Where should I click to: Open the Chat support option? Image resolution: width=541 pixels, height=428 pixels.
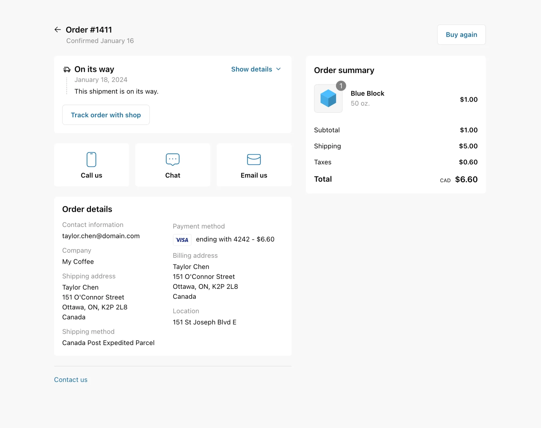172,165
